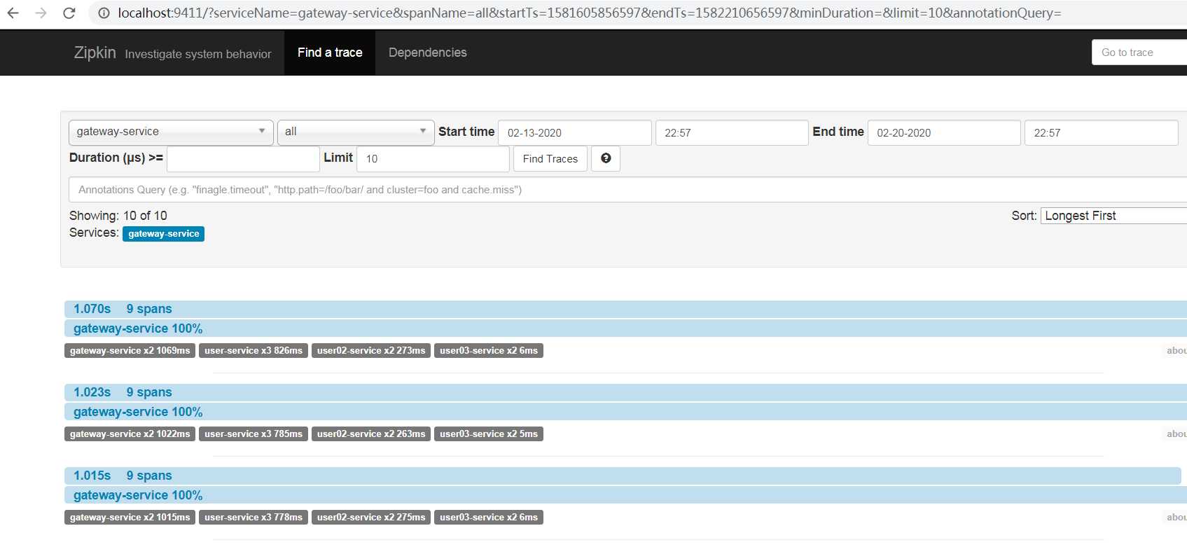Open the 1.023s trace with 9 spans
The image size is (1187, 547).
[625, 392]
